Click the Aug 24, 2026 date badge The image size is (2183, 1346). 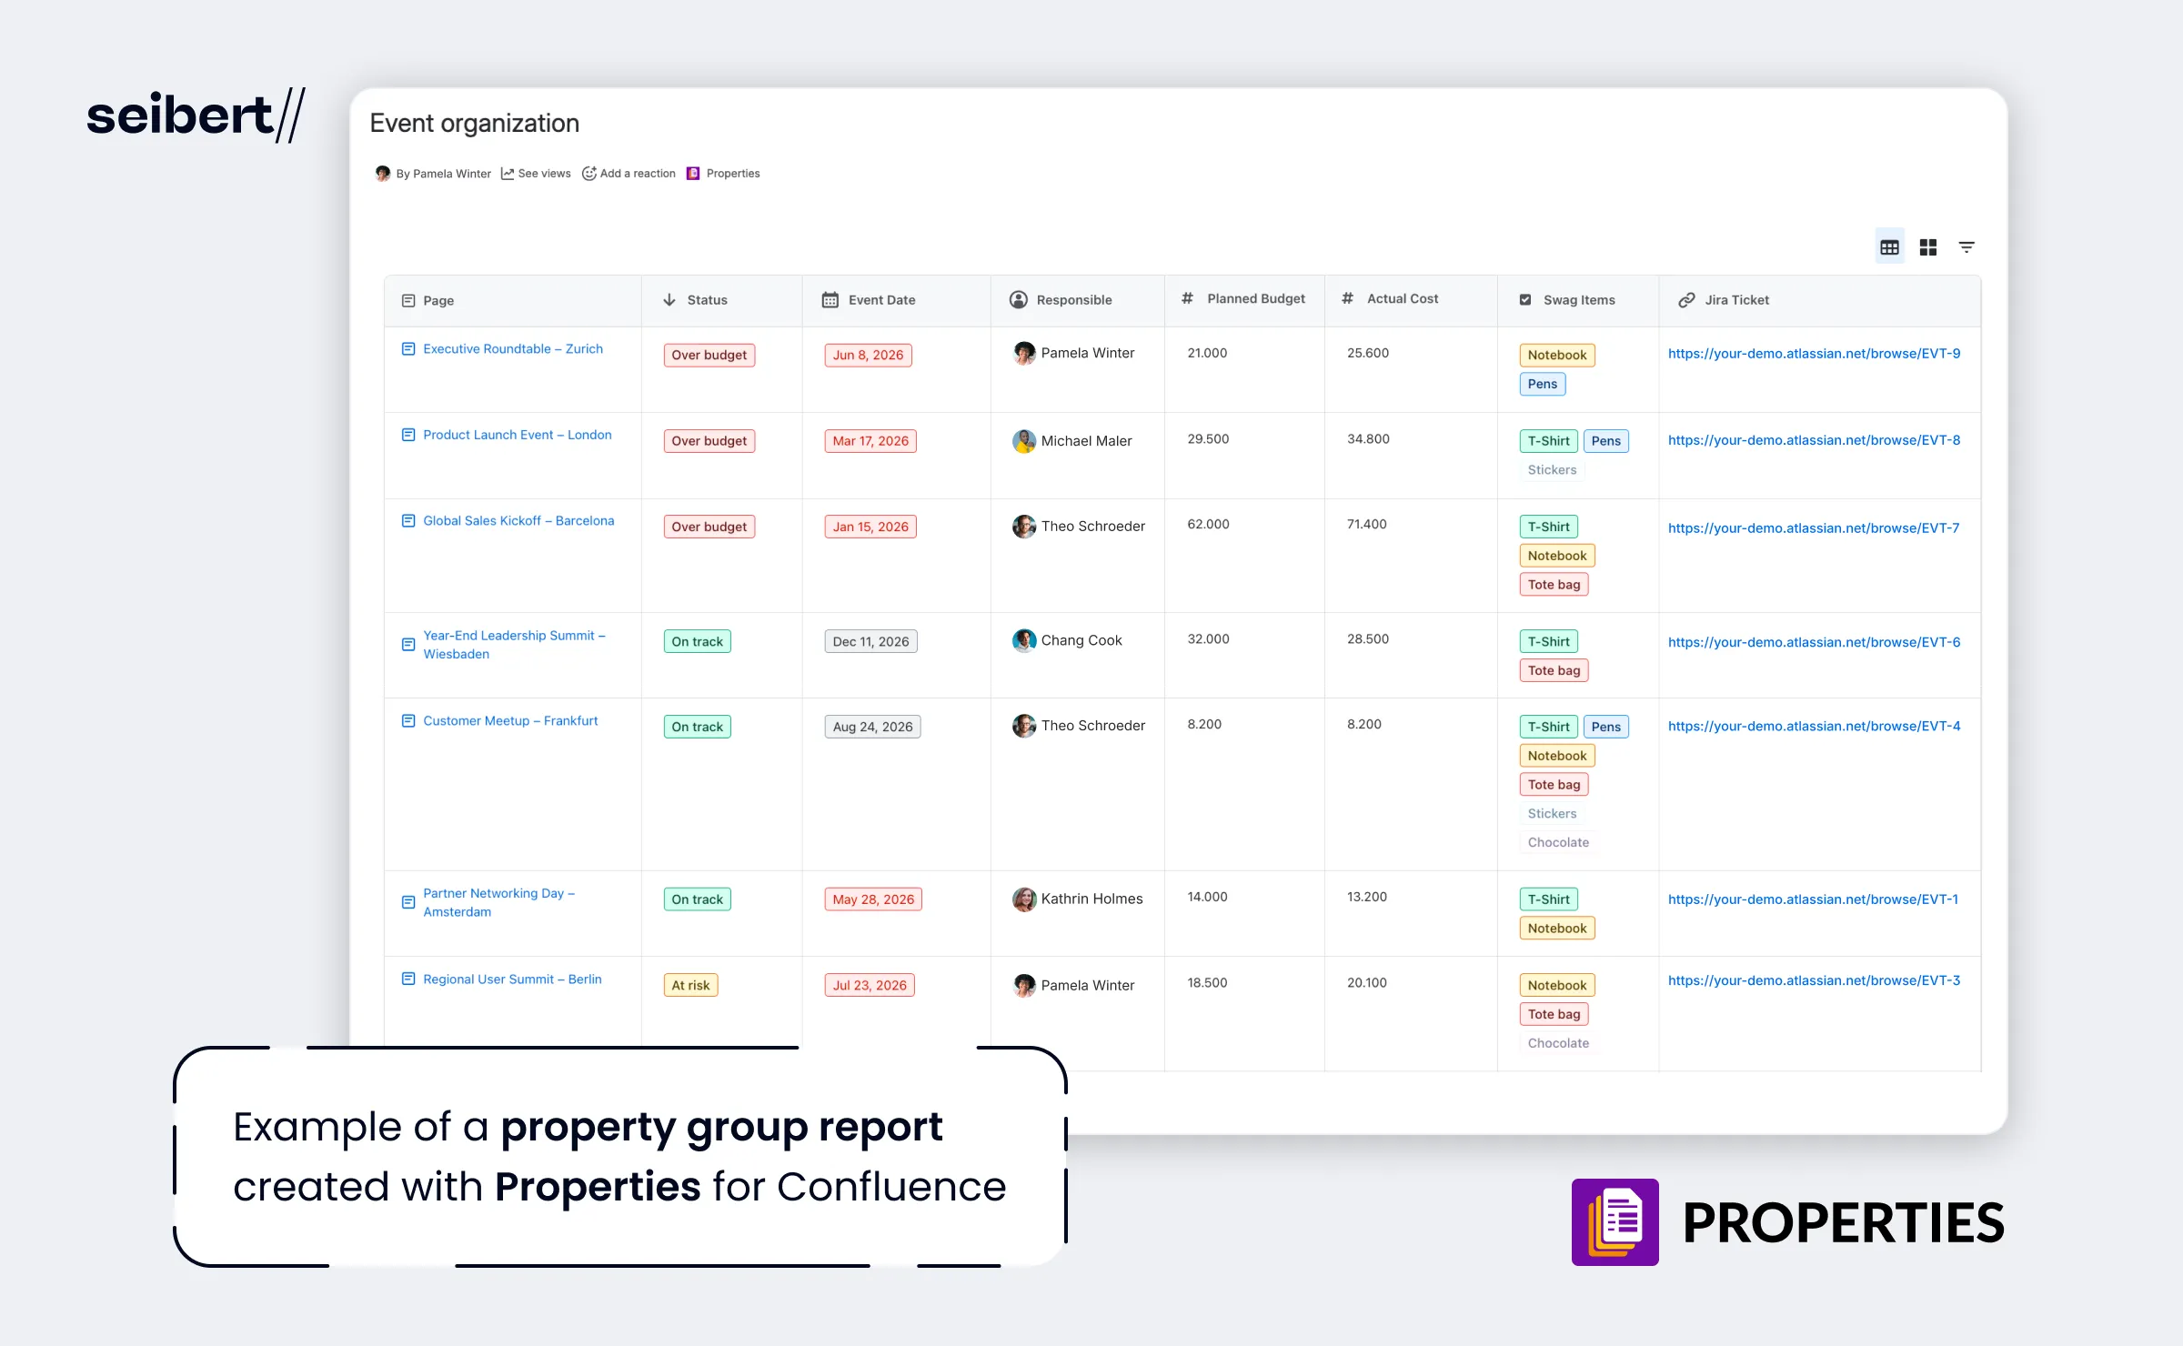(872, 728)
